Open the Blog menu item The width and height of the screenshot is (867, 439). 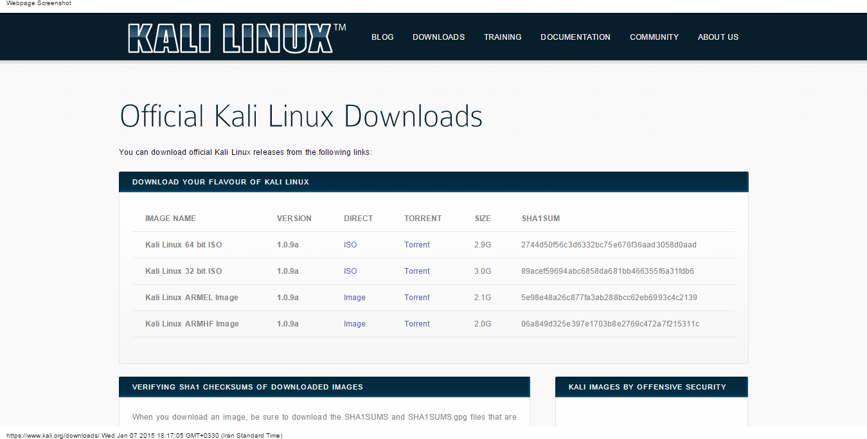[382, 37]
